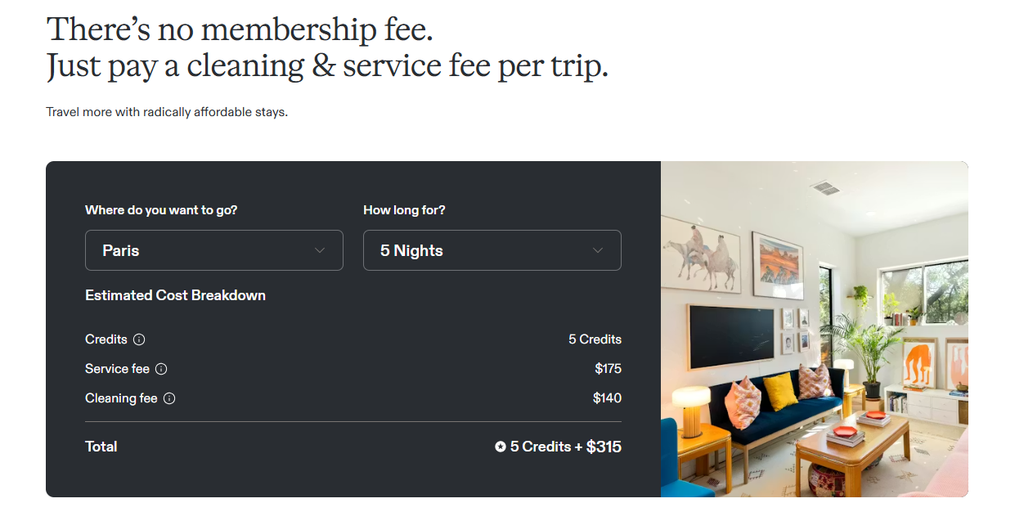Click the Service fee info icon
This screenshot has width=1015, height=521.
click(161, 369)
